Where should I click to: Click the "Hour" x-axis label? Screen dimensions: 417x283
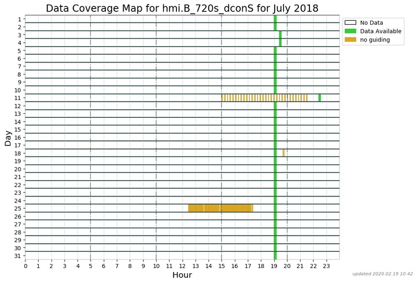coord(182,275)
